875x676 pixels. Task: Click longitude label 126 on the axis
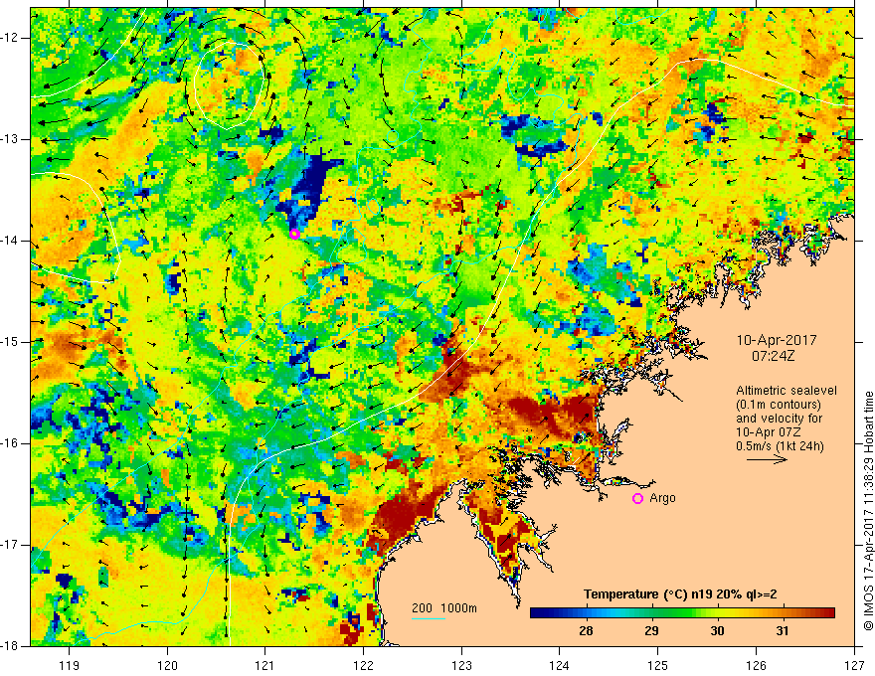tap(756, 665)
